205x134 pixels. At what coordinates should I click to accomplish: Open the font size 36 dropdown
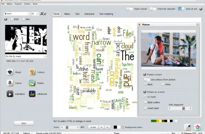[38, 14]
